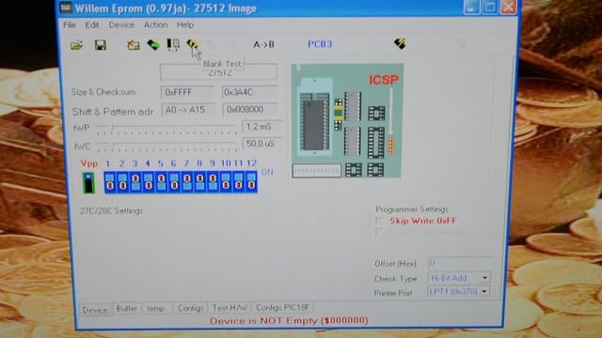The width and height of the screenshot is (602, 338).
Task: Click the 27C/28C Settings label
Action: point(111,210)
